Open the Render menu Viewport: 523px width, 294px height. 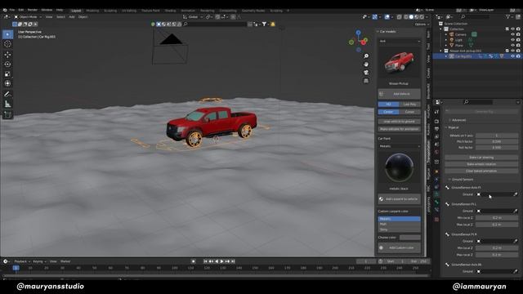pyautogui.click(x=33, y=11)
